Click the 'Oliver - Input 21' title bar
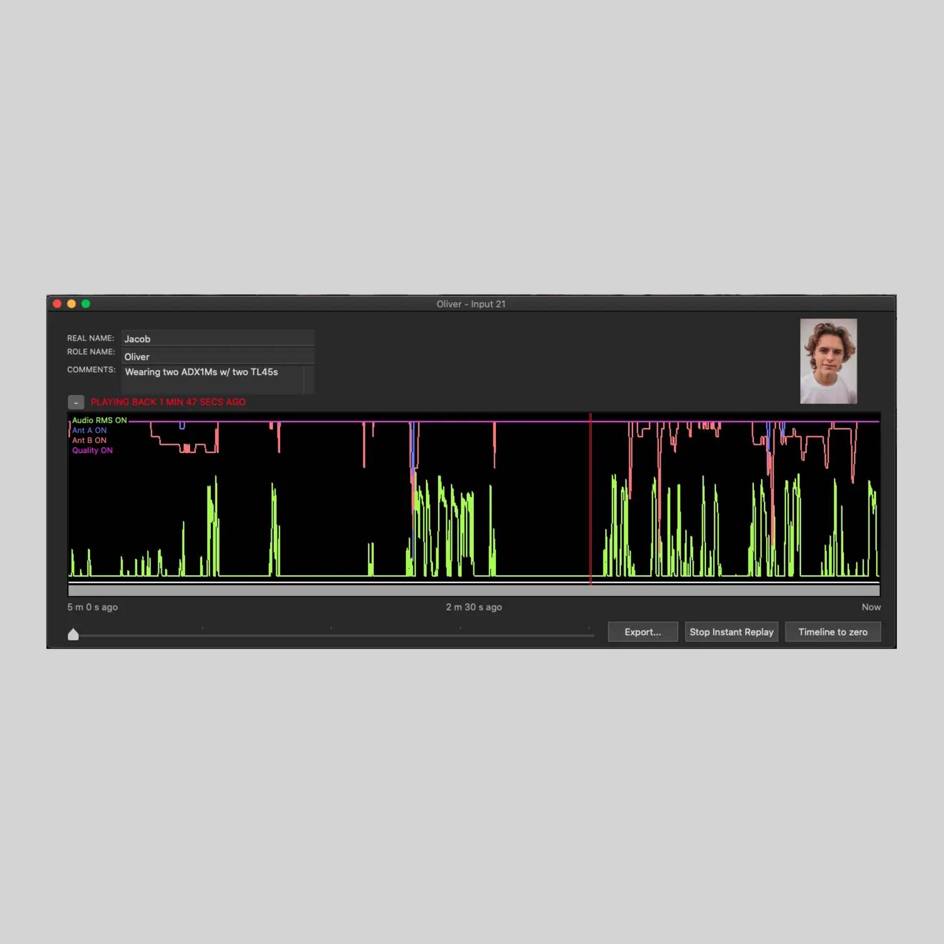The height and width of the screenshot is (944, 944). click(471, 304)
